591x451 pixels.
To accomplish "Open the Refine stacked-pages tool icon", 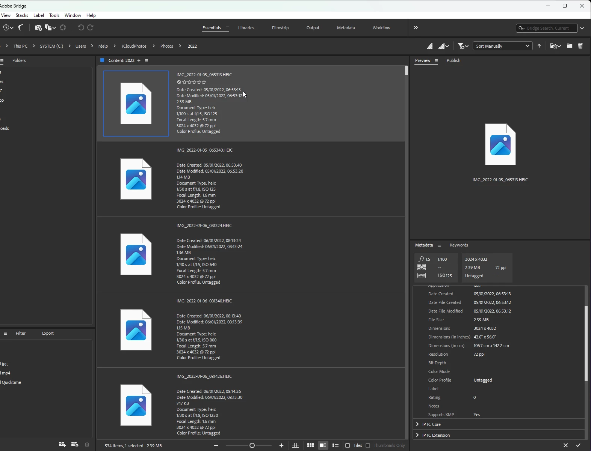I will tap(50, 27).
